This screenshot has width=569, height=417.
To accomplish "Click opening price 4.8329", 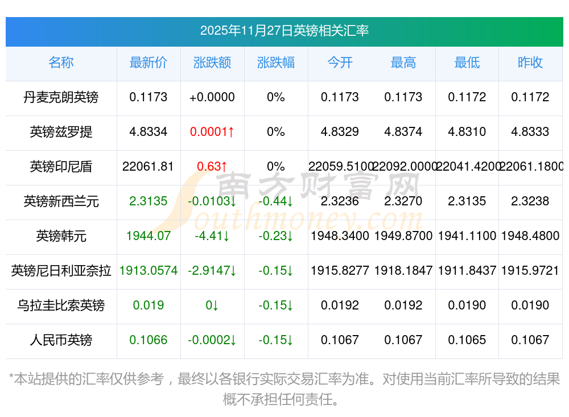I will point(340,132).
